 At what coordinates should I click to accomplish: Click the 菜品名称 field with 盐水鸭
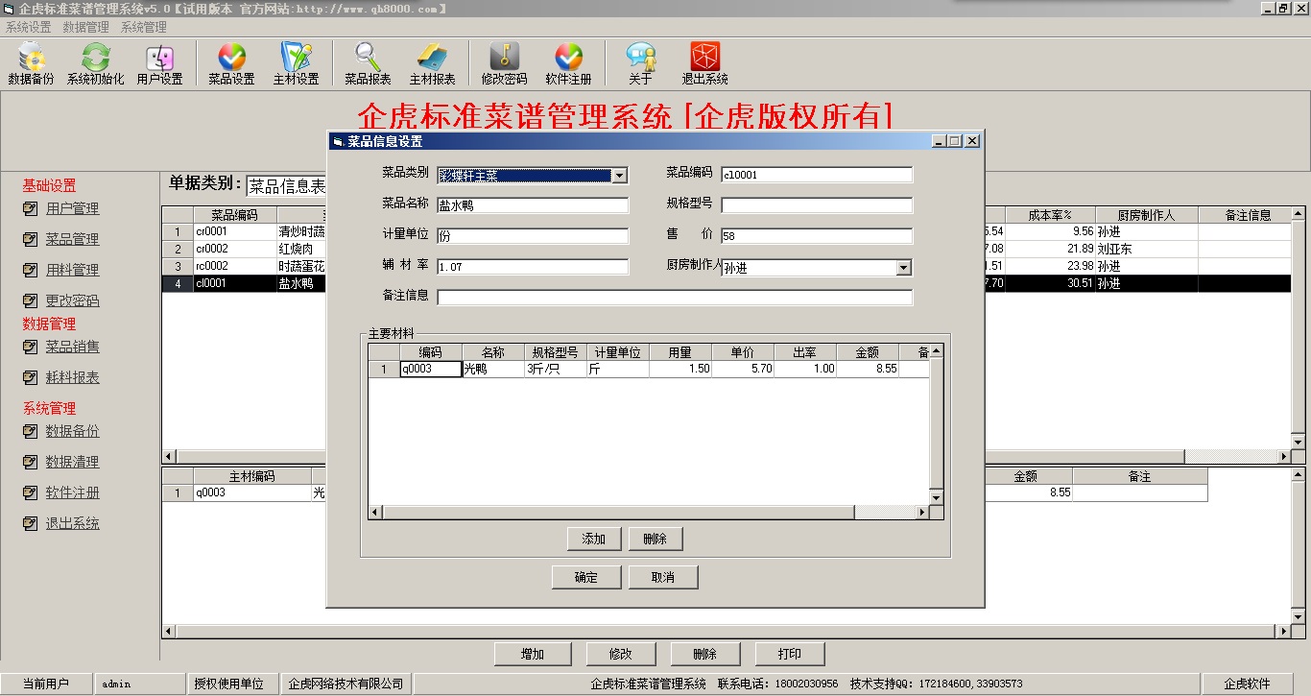tap(533, 205)
